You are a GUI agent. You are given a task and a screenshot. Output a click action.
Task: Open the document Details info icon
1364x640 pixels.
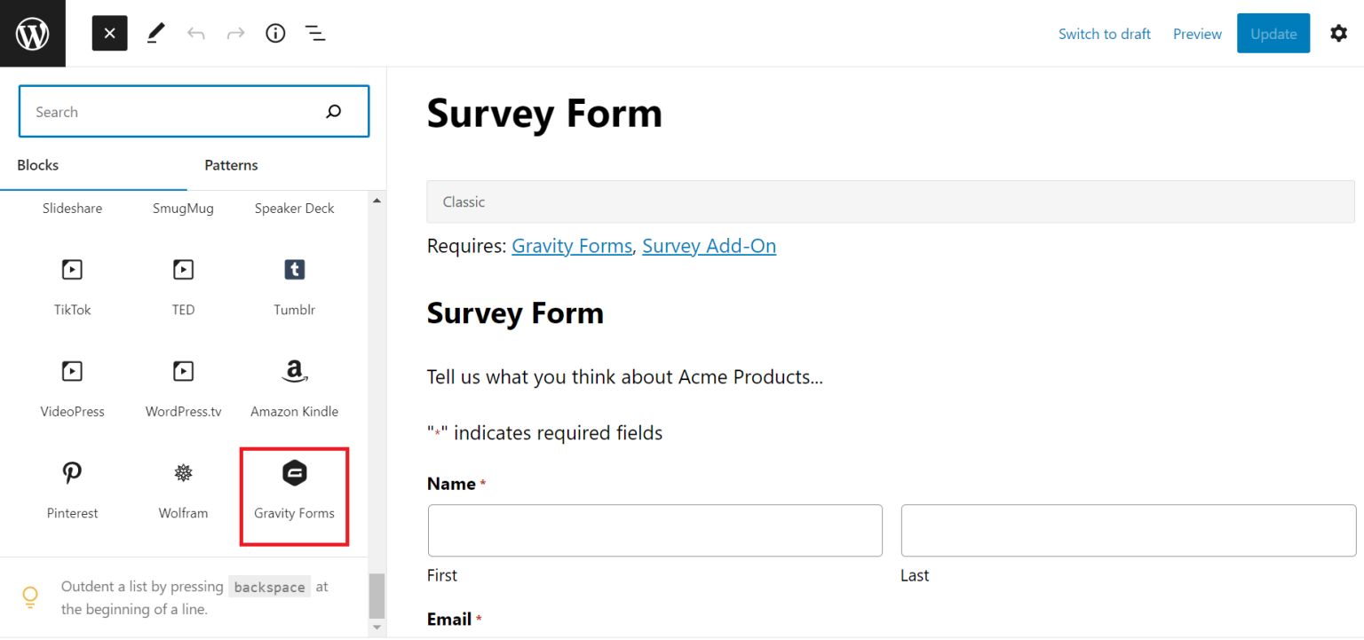coord(275,34)
